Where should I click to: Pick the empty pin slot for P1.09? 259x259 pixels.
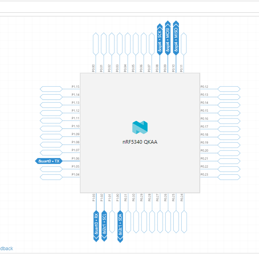click(51, 136)
